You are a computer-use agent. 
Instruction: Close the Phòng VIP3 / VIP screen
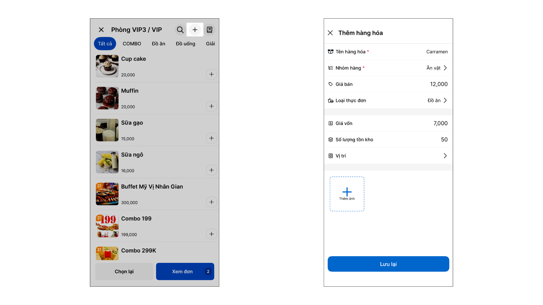tap(101, 30)
